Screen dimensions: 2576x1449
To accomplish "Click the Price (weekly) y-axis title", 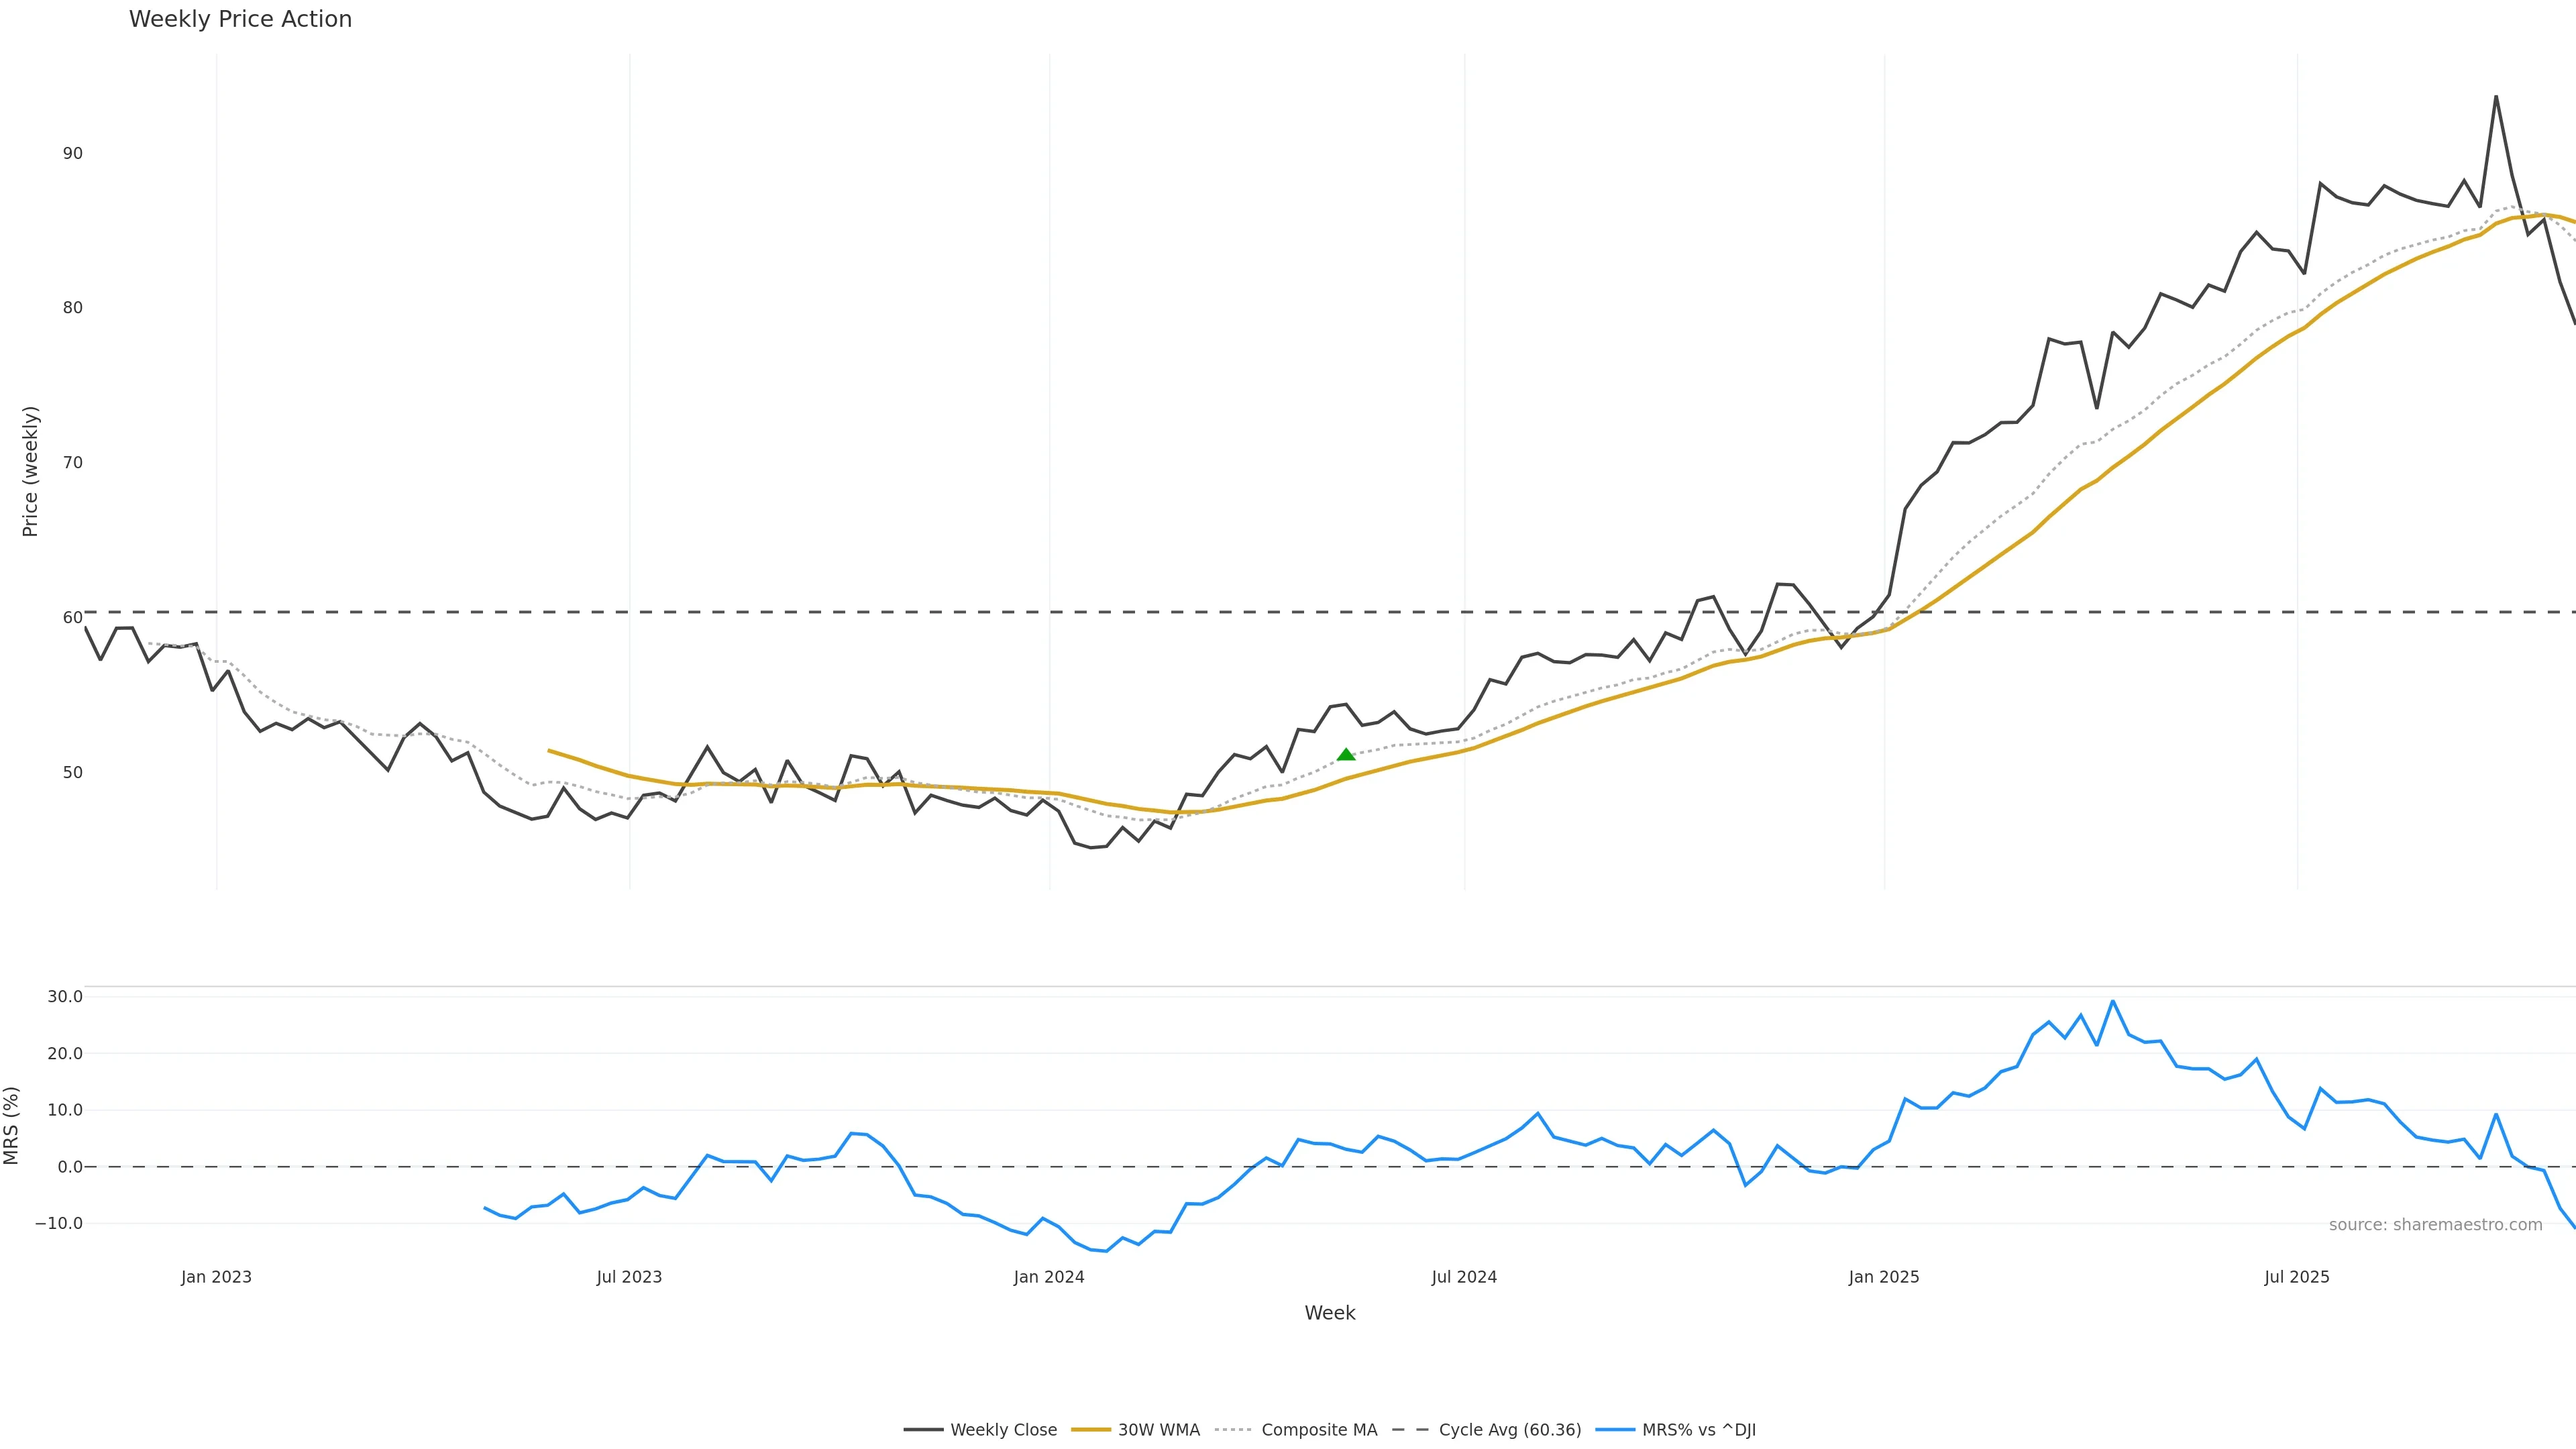I will 30,471.
